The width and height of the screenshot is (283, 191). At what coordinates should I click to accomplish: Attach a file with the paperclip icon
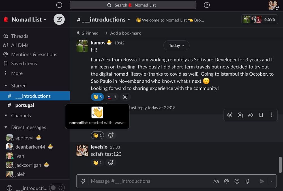[247, 181]
